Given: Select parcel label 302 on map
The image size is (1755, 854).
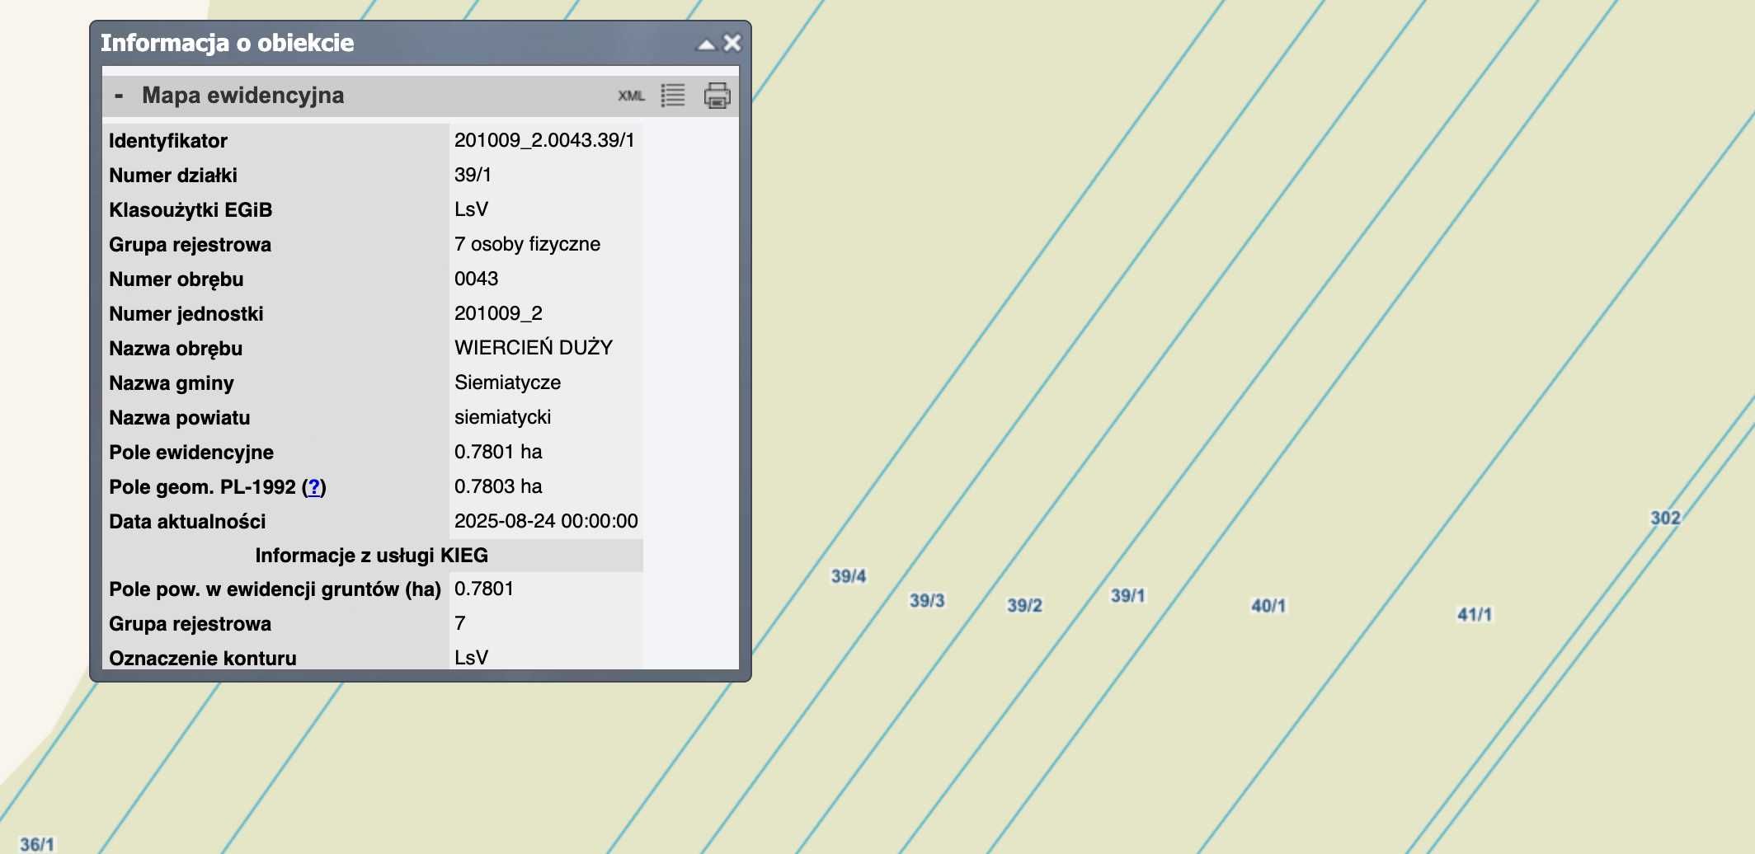Looking at the screenshot, I should pyautogui.click(x=1664, y=518).
